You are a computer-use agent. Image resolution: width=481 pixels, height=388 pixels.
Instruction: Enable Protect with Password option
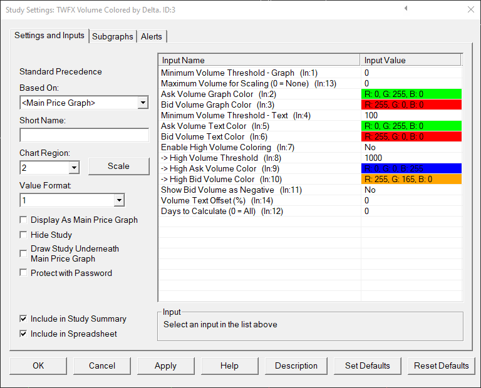pyautogui.click(x=24, y=273)
